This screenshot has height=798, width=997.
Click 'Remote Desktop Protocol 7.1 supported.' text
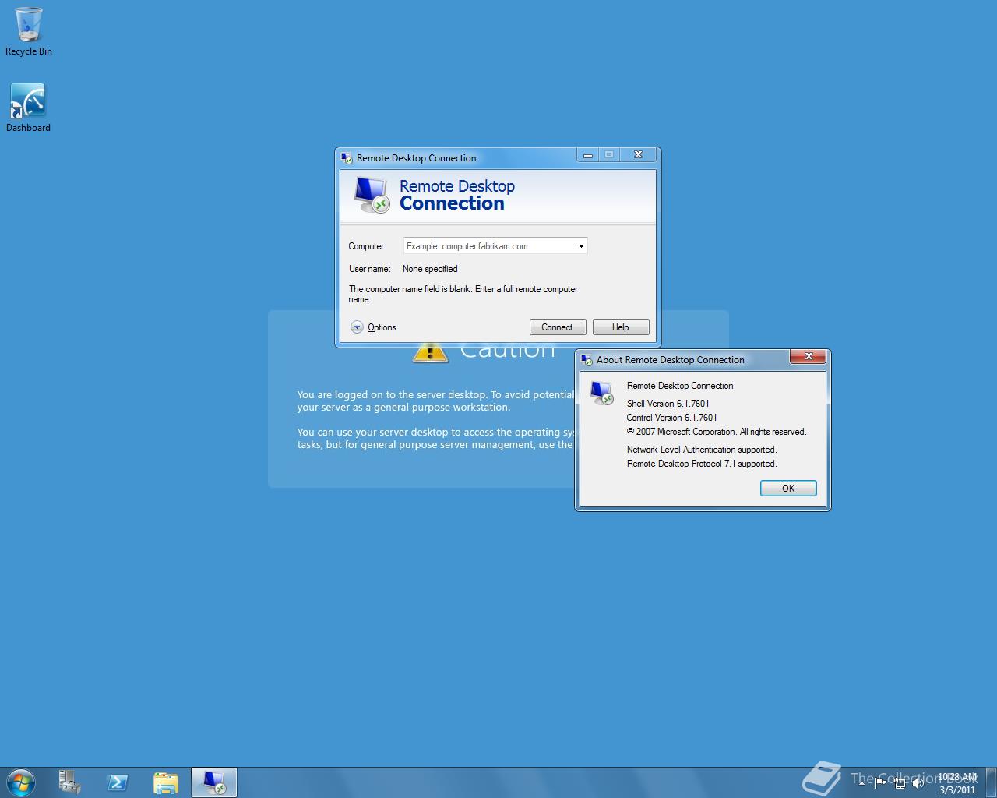point(702,464)
